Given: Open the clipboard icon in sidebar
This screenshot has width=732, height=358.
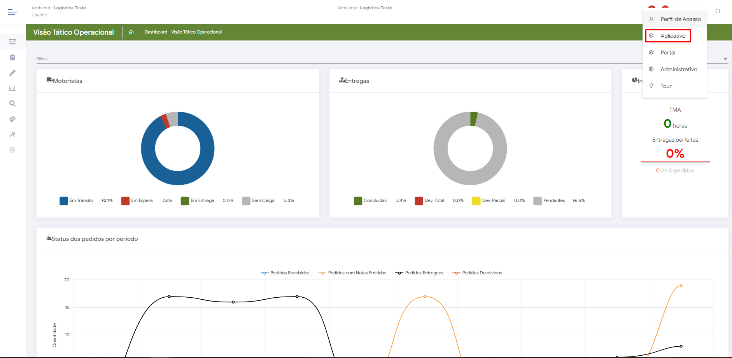Looking at the screenshot, I should pyautogui.click(x=12, y=58).
